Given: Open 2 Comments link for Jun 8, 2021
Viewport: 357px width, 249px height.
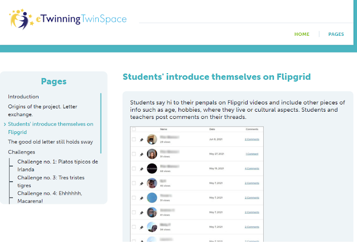Looking at the screenshot, I should coord(252,139).
